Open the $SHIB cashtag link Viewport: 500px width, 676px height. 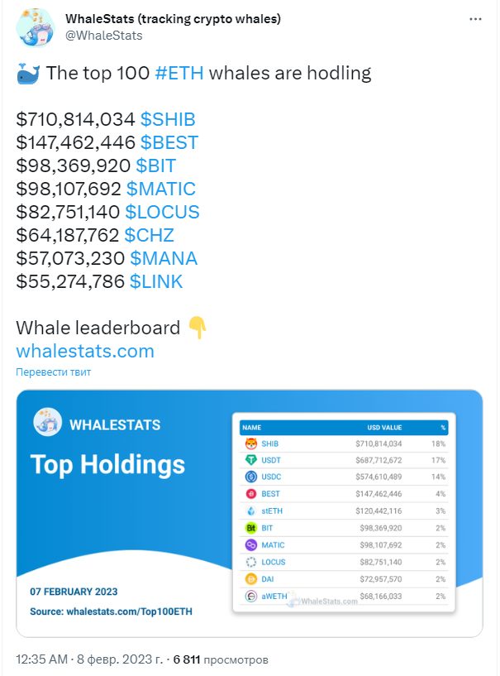[168, 119]
